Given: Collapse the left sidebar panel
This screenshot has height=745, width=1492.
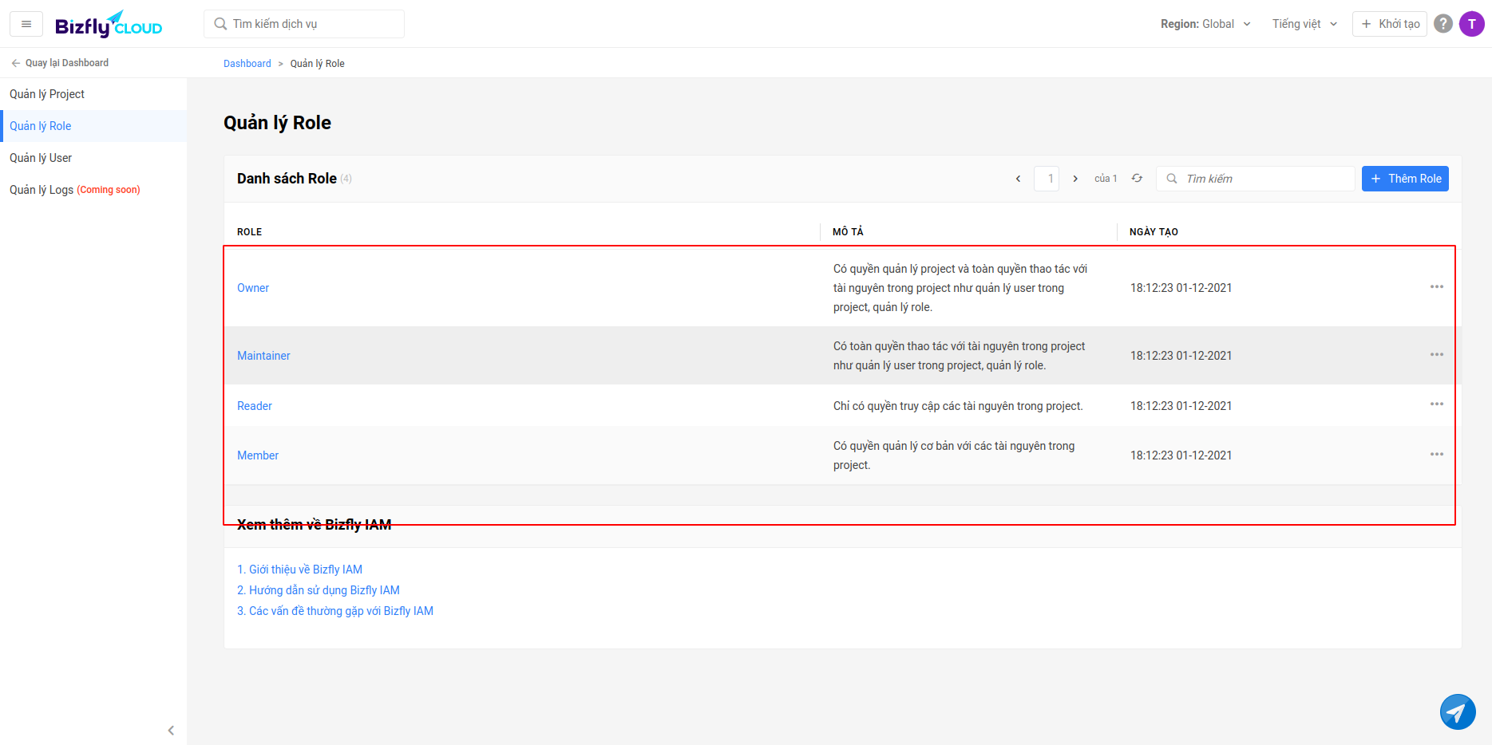Looking at the screenshot, I should point(171,730).
